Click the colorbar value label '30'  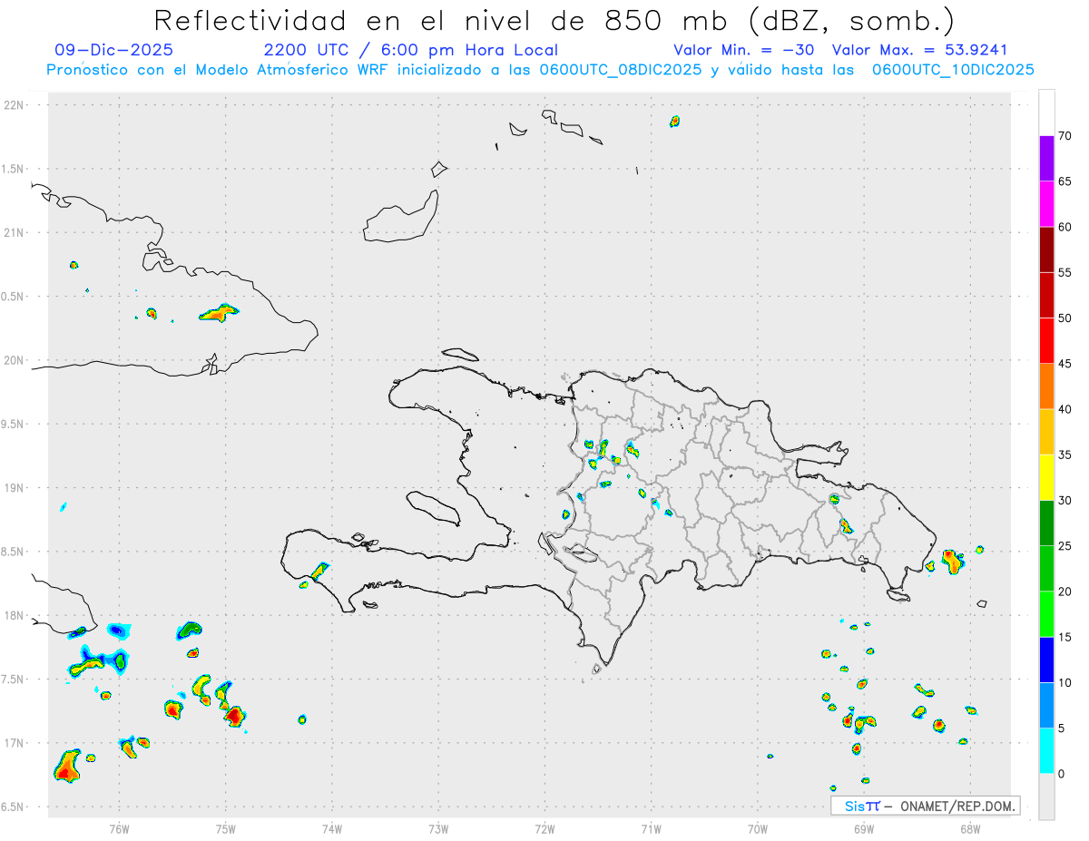click(x=1065, y=501)
